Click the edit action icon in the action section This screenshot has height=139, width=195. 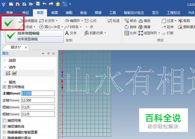8,73
